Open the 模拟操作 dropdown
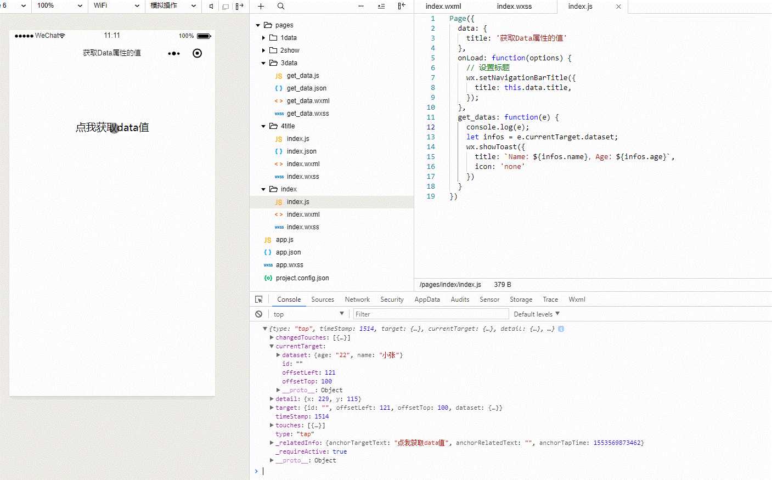The image size is (772, 480). click(173, 5)
